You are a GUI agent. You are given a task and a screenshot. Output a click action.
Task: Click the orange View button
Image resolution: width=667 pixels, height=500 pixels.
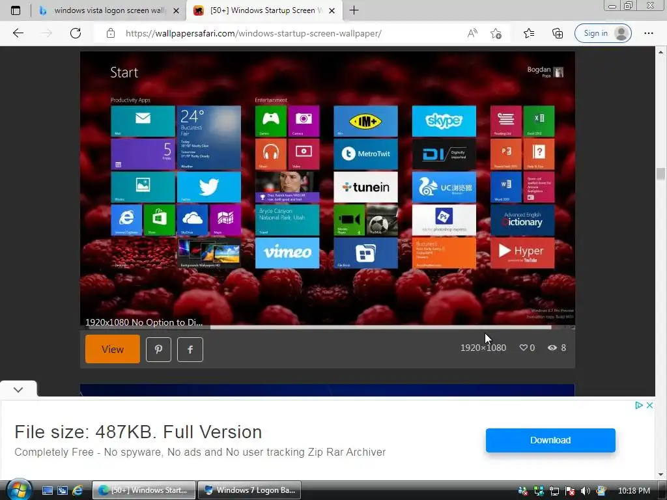click(112, 349)
